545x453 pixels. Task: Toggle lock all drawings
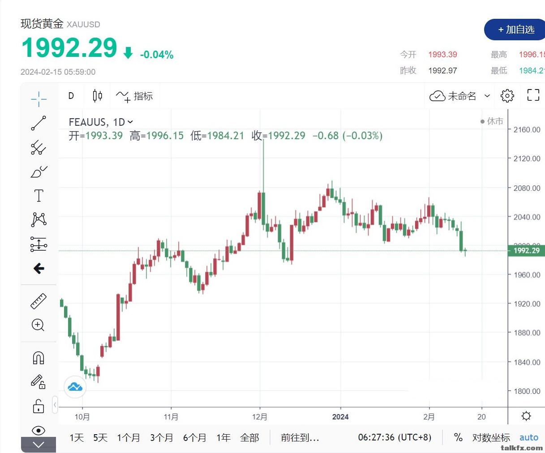[x=39, y=406]
